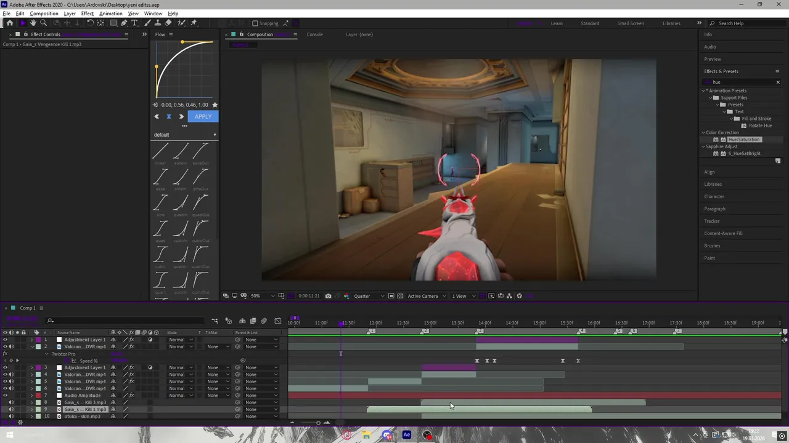
Task: Open the Composition menu
Action: click(x=44, y=14)
